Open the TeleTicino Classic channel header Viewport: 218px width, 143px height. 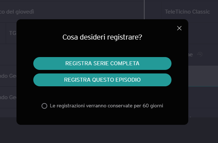(187, 12)
